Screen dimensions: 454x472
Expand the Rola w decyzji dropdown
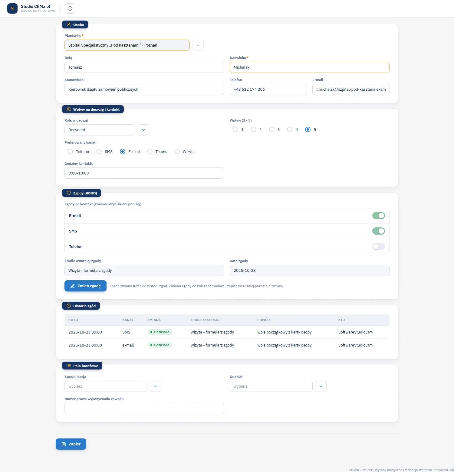point(143,130)
